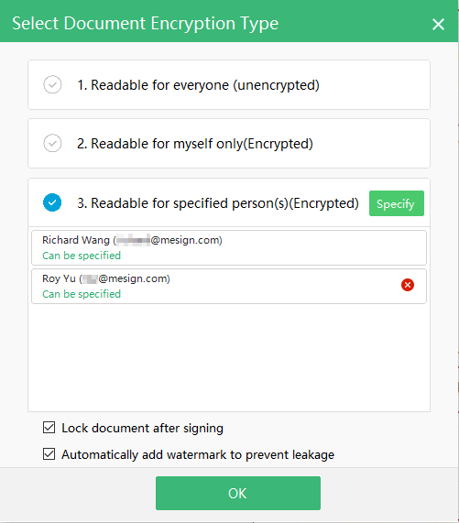Click the dialog title 'Select Document Encryption Type'
459x523 pixels.
(x=145, y=23)
